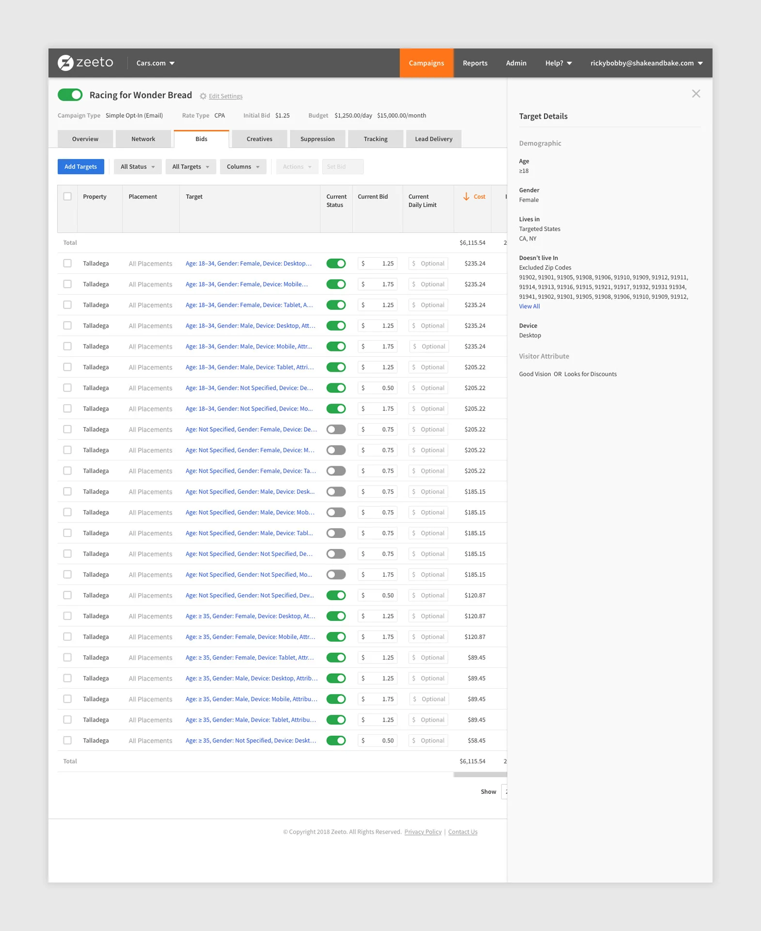Click the $58.45 cost cell
The width and height of the screenshot is (761, 931).
476,741
